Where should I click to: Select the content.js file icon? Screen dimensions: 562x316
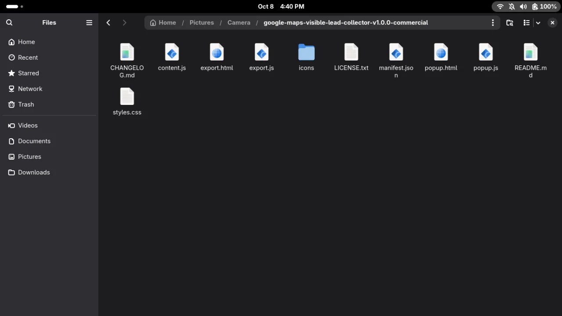(x=172, y=52)
